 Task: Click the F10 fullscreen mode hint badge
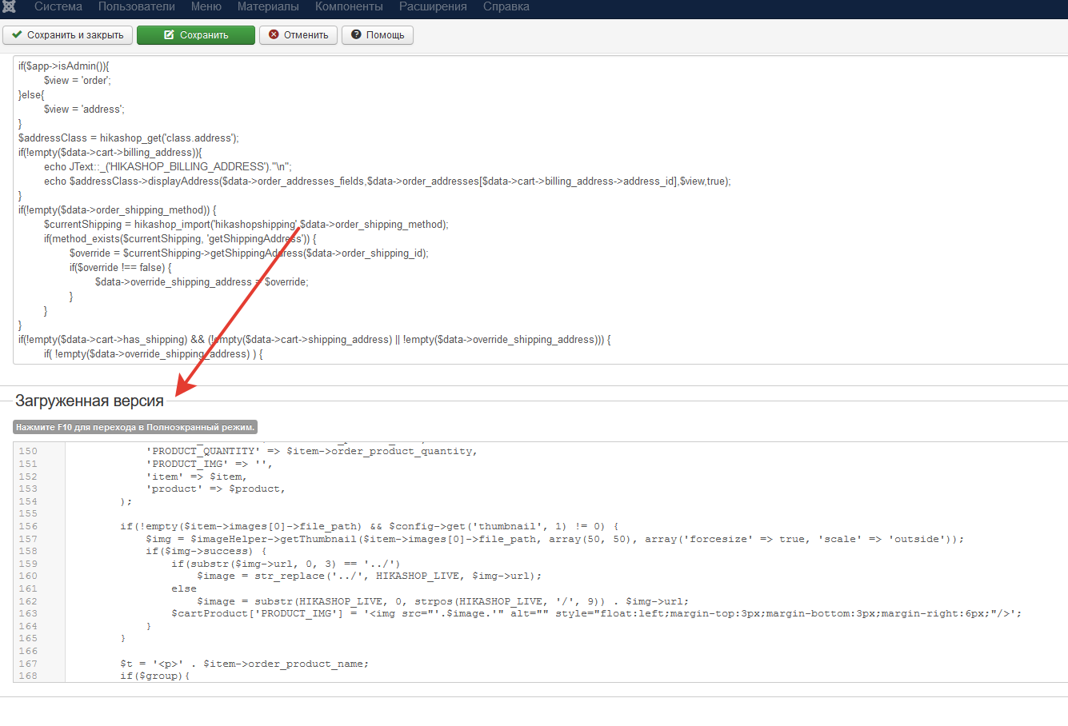coord(134,427)
